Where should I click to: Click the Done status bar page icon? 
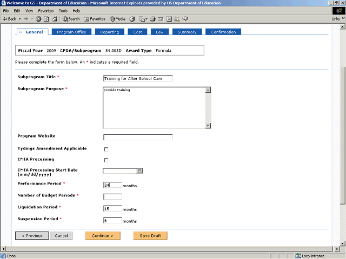(x=3, y=256)
